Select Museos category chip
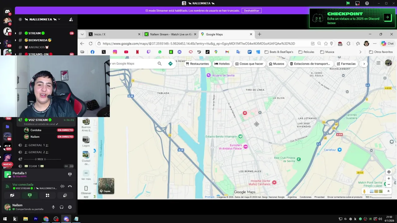Image resolution: width=397 pixels, height=223 pixels. pyautogui.click(x=276, y=64)
